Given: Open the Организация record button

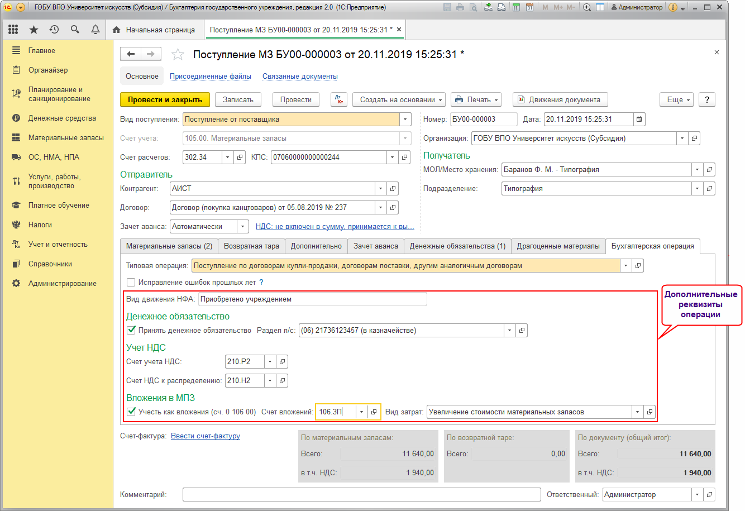Looking at the screenshot, I should (694, 138).
